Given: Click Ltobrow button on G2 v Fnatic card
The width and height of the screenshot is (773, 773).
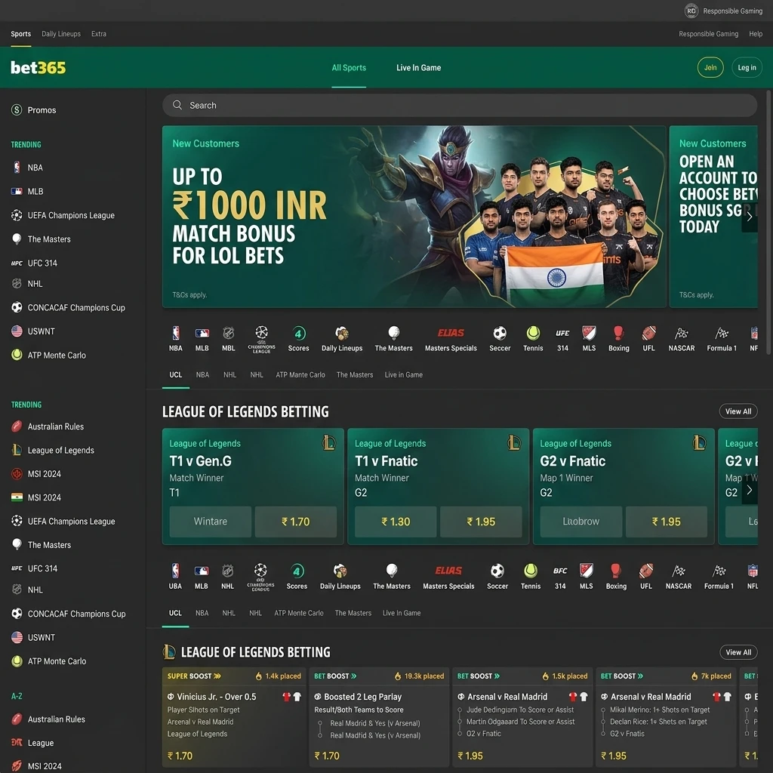Looking at the screenshot, I should 581,522.
